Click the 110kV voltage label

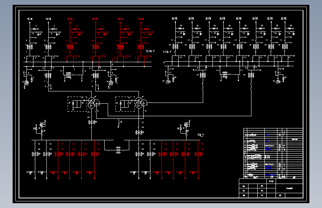(x=167, y=52)
